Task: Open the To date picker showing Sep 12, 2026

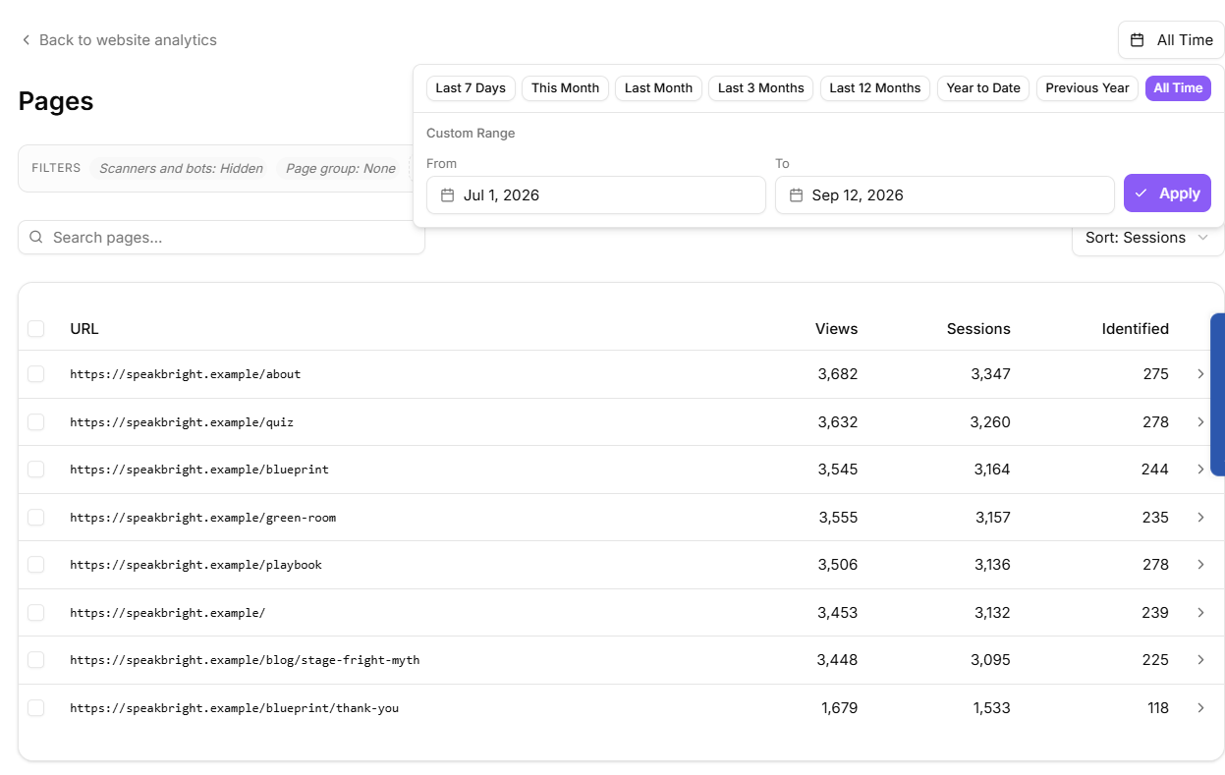Action: click(945, 195)
